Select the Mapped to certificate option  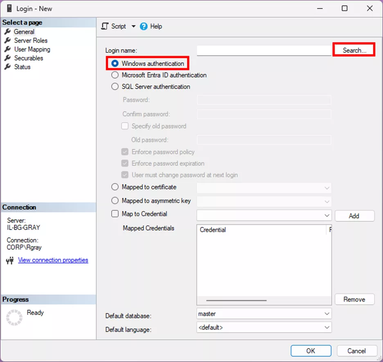point(115,187)
